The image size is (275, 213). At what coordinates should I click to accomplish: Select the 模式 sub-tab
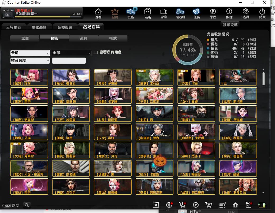coord(113,38)
